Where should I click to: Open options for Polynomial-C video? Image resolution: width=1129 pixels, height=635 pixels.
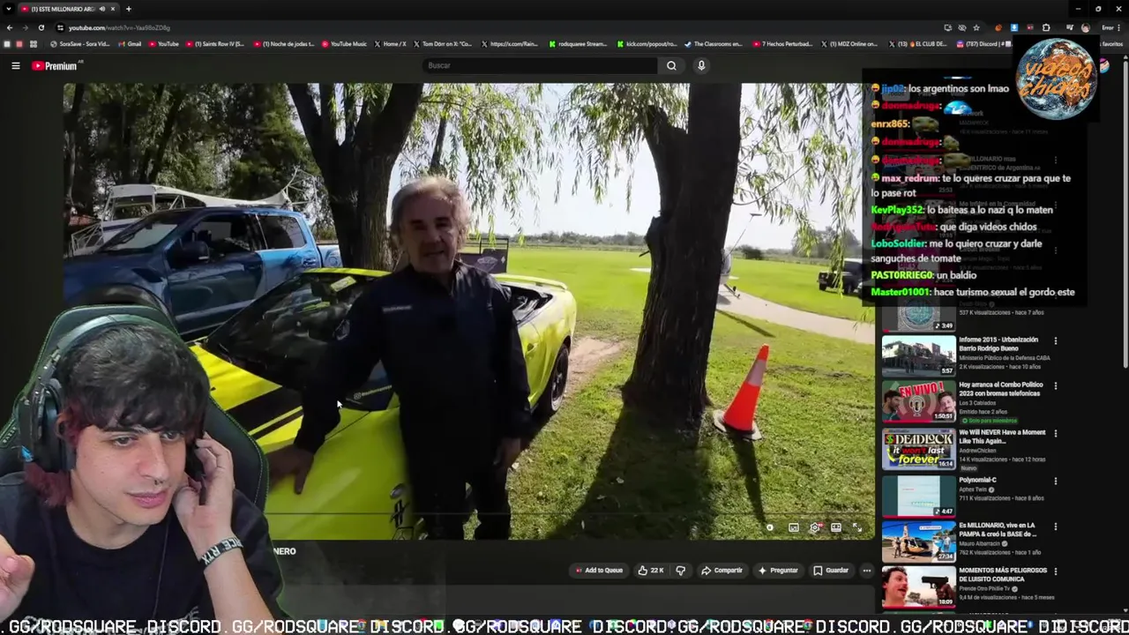(x=1055, y=482)
